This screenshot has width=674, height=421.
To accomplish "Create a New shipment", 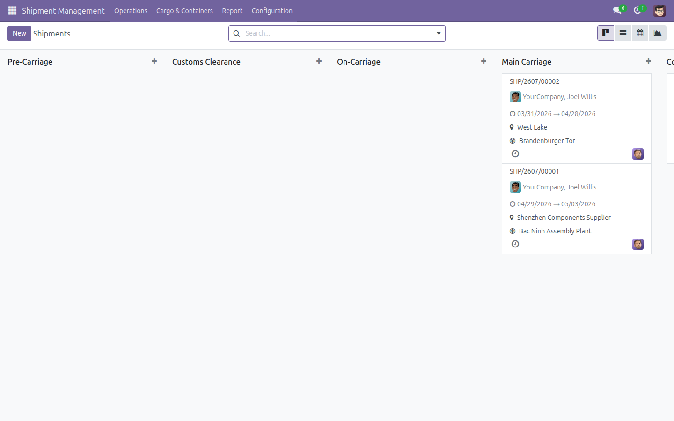I will tap(19, 34).
